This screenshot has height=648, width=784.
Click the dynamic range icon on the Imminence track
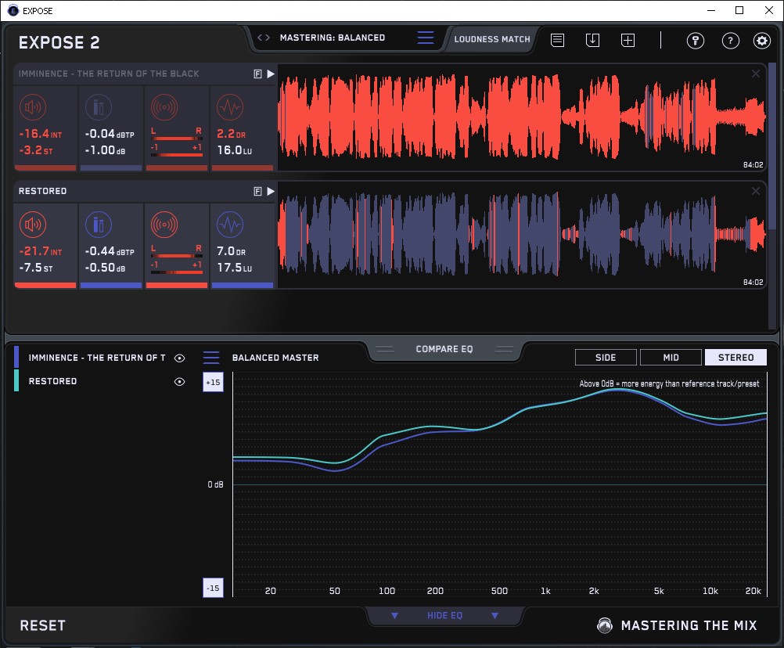[x=230, y=107]
